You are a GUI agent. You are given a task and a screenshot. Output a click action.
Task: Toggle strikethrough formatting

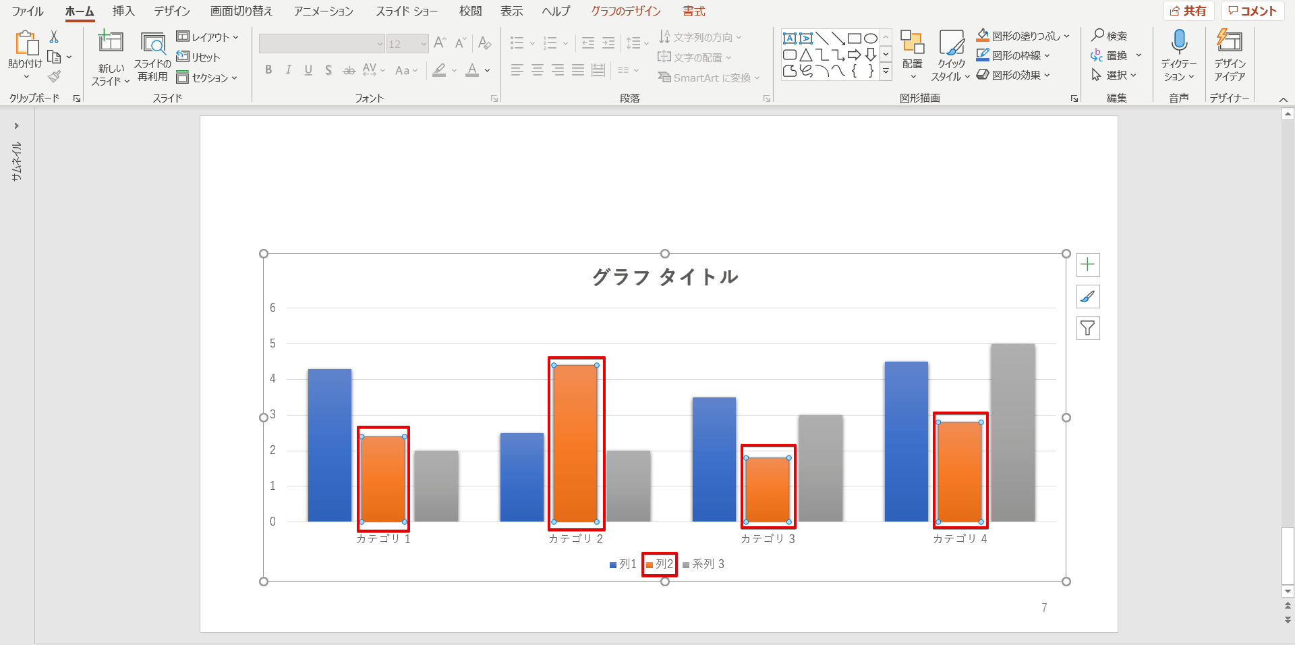pyautogui.click(x=349, y=70)
